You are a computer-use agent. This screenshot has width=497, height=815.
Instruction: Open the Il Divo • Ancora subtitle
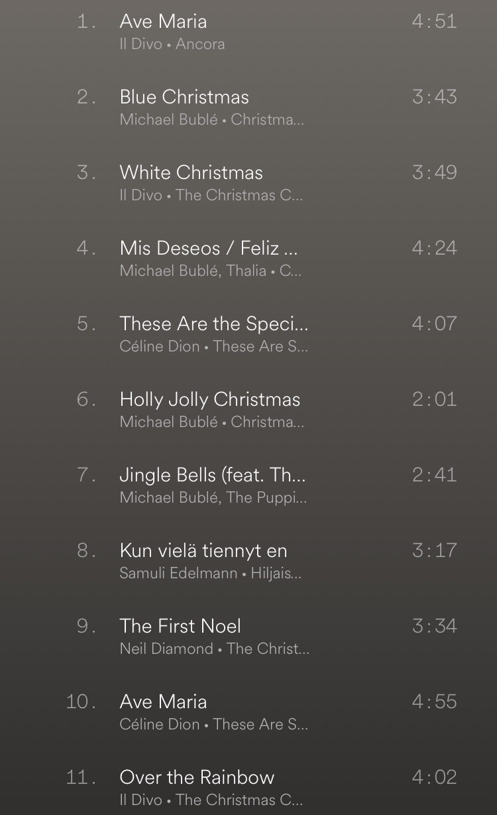[172, 44]
